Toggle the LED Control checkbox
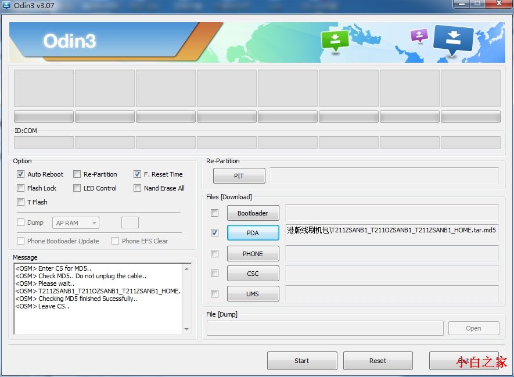Image resolution: width=514 pixels, height=377 pixels. coord(77,188)
